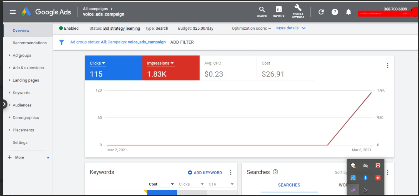Open the Cost column dropdown in Keywords
419x196 pixels.
click(172, 184)
